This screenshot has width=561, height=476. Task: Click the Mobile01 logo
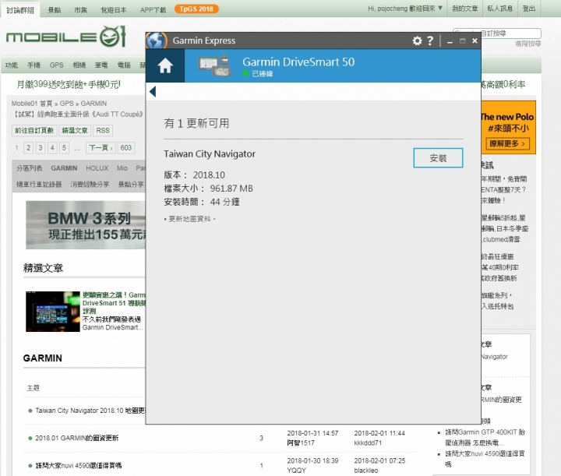[x=65, y=37]
